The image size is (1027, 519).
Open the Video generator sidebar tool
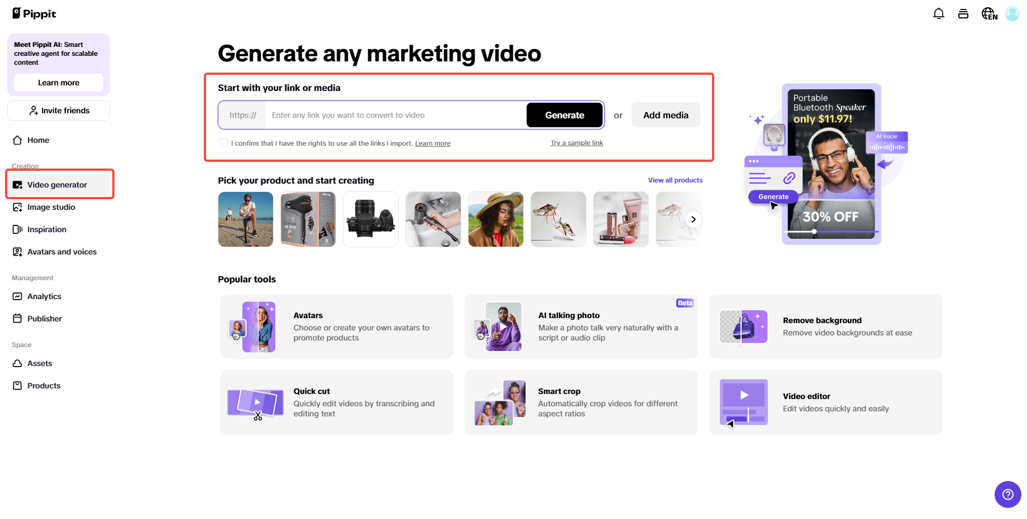56,184
